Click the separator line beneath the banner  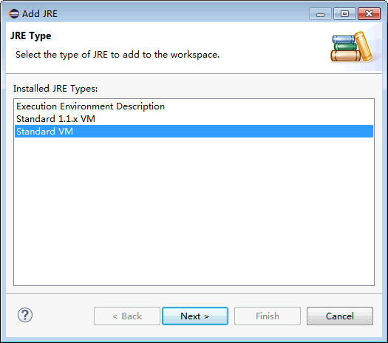point(194,73)
